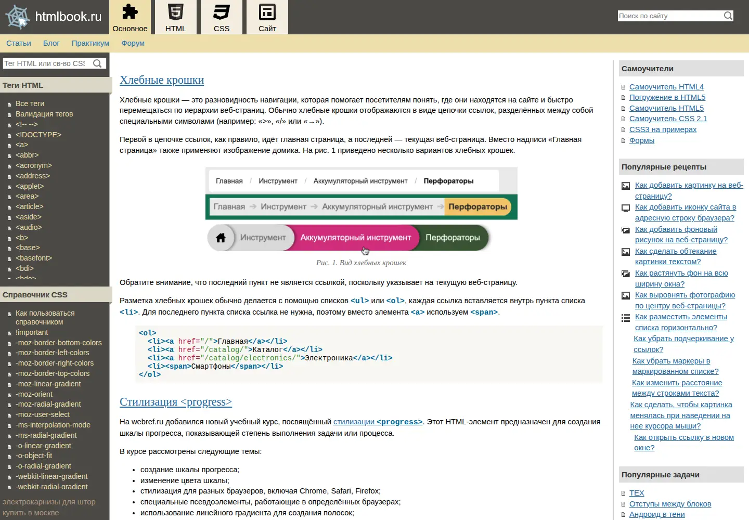Select Все теги in the tags list

30,103
